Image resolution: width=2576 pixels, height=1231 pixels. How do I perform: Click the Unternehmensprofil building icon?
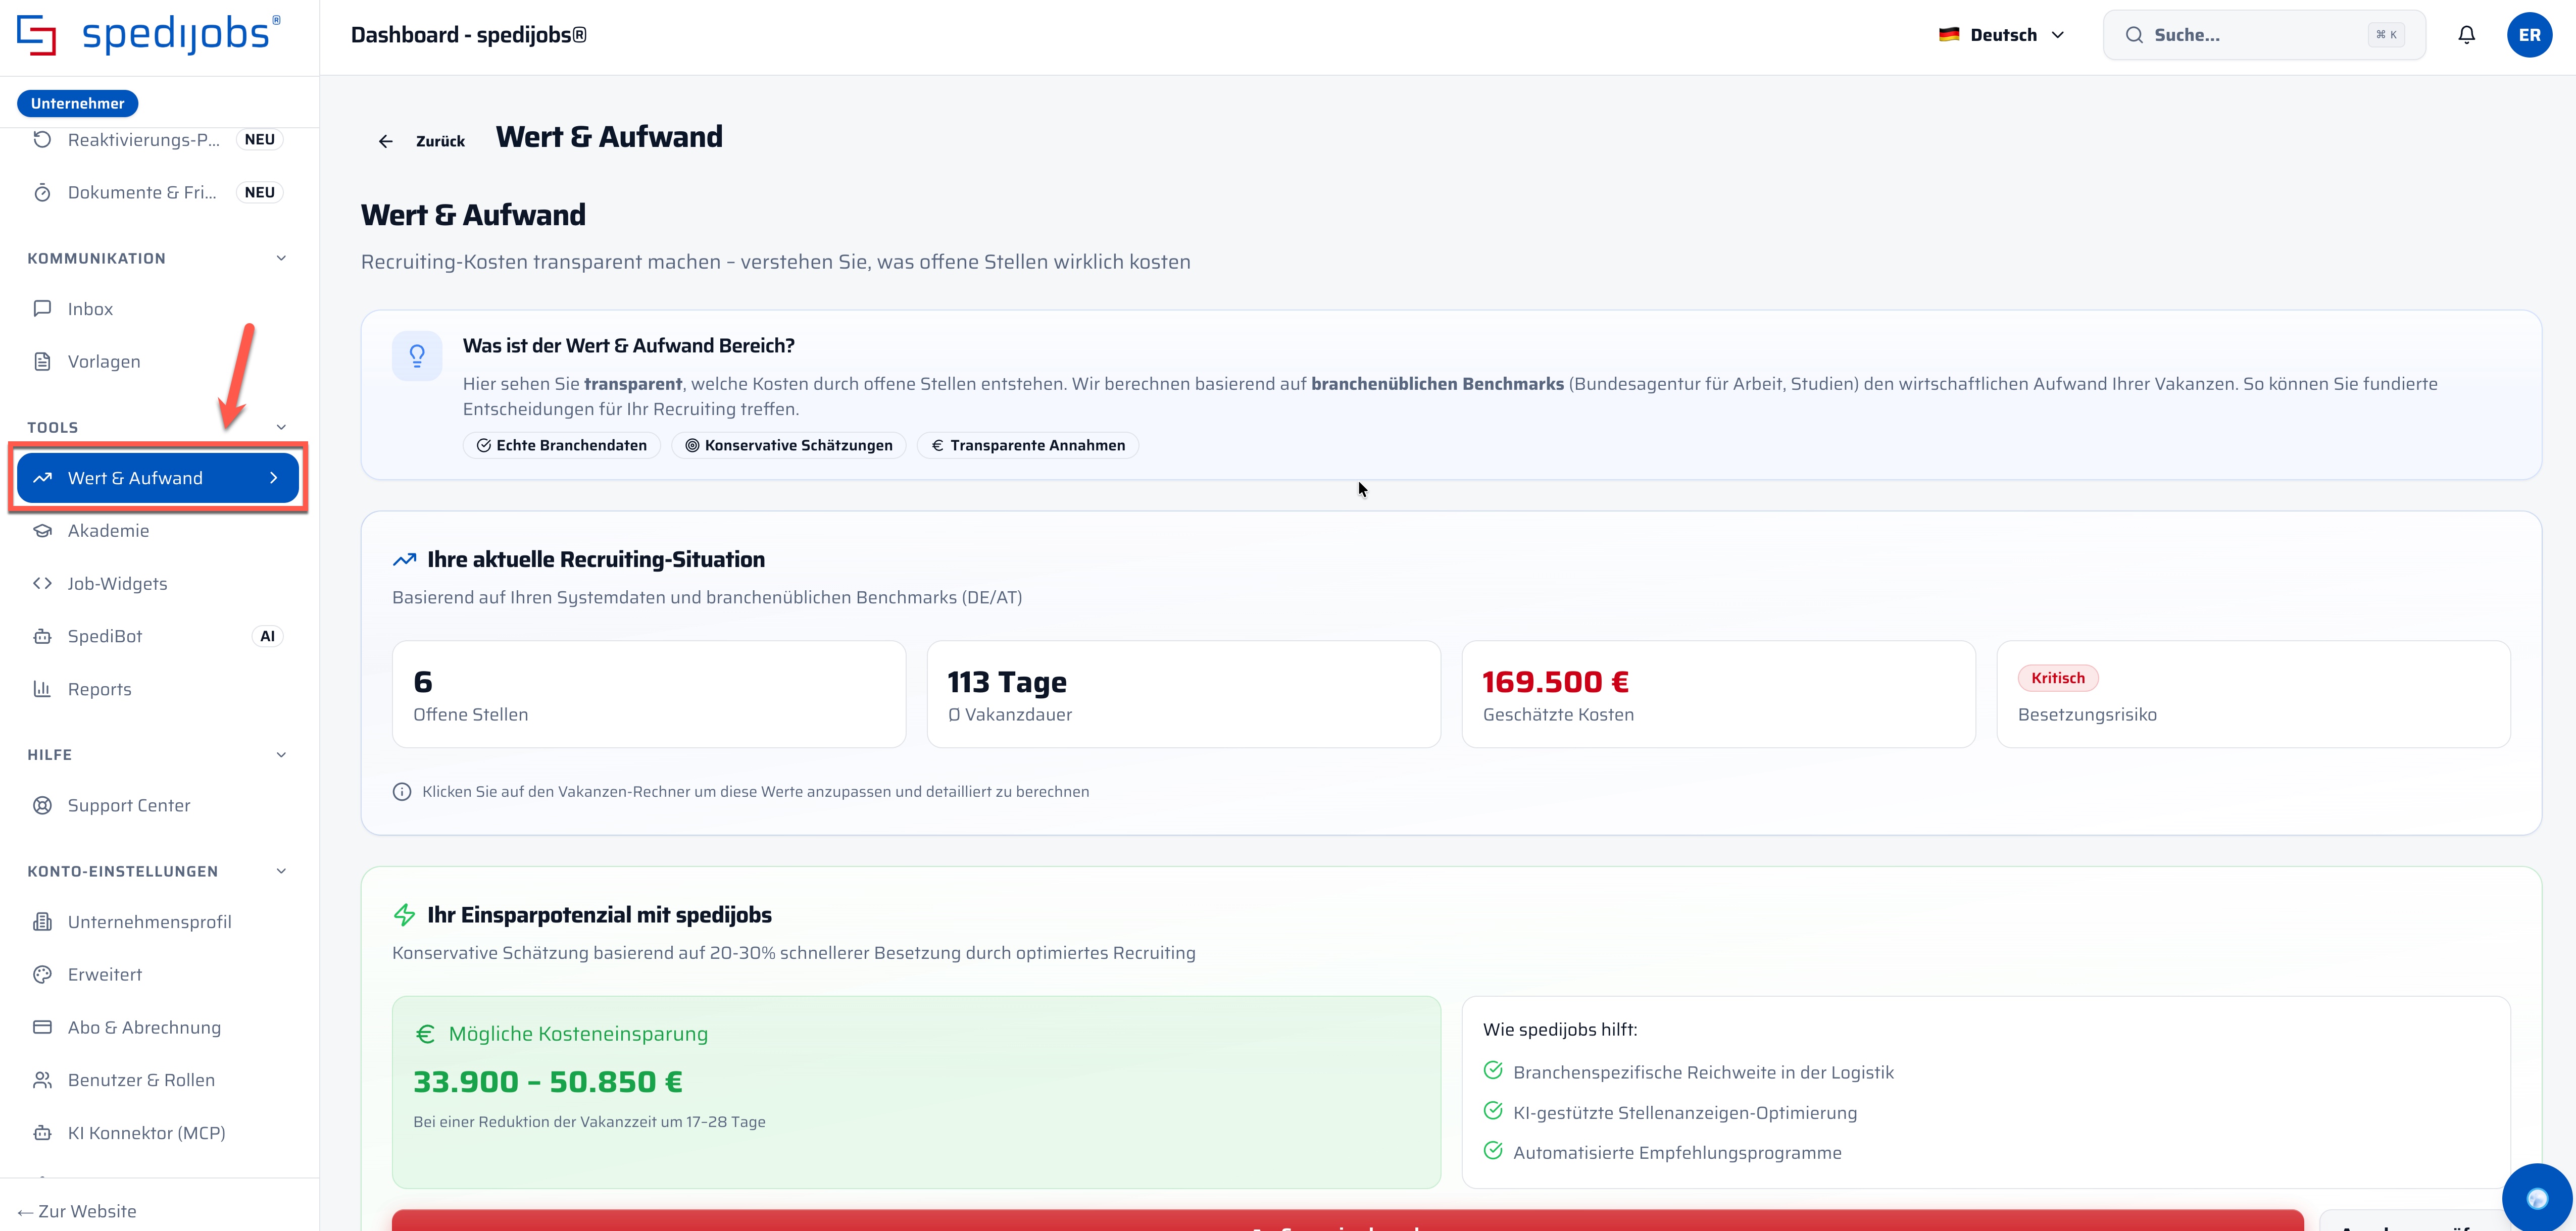click(42, 922)
